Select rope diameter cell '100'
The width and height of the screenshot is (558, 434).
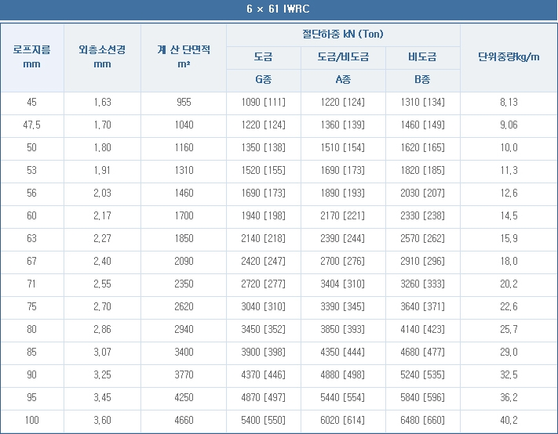tap(31, 420)
